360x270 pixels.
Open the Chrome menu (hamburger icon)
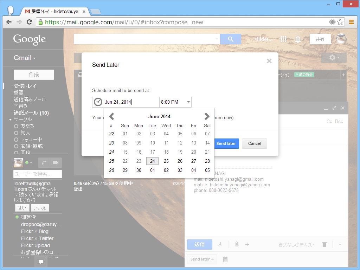point(351,22)
